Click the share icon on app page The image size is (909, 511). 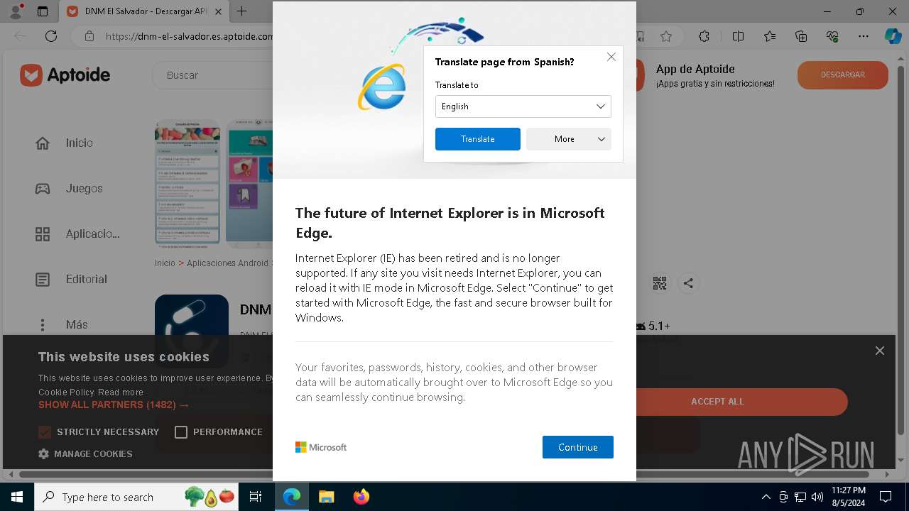[x=688, y=283]
